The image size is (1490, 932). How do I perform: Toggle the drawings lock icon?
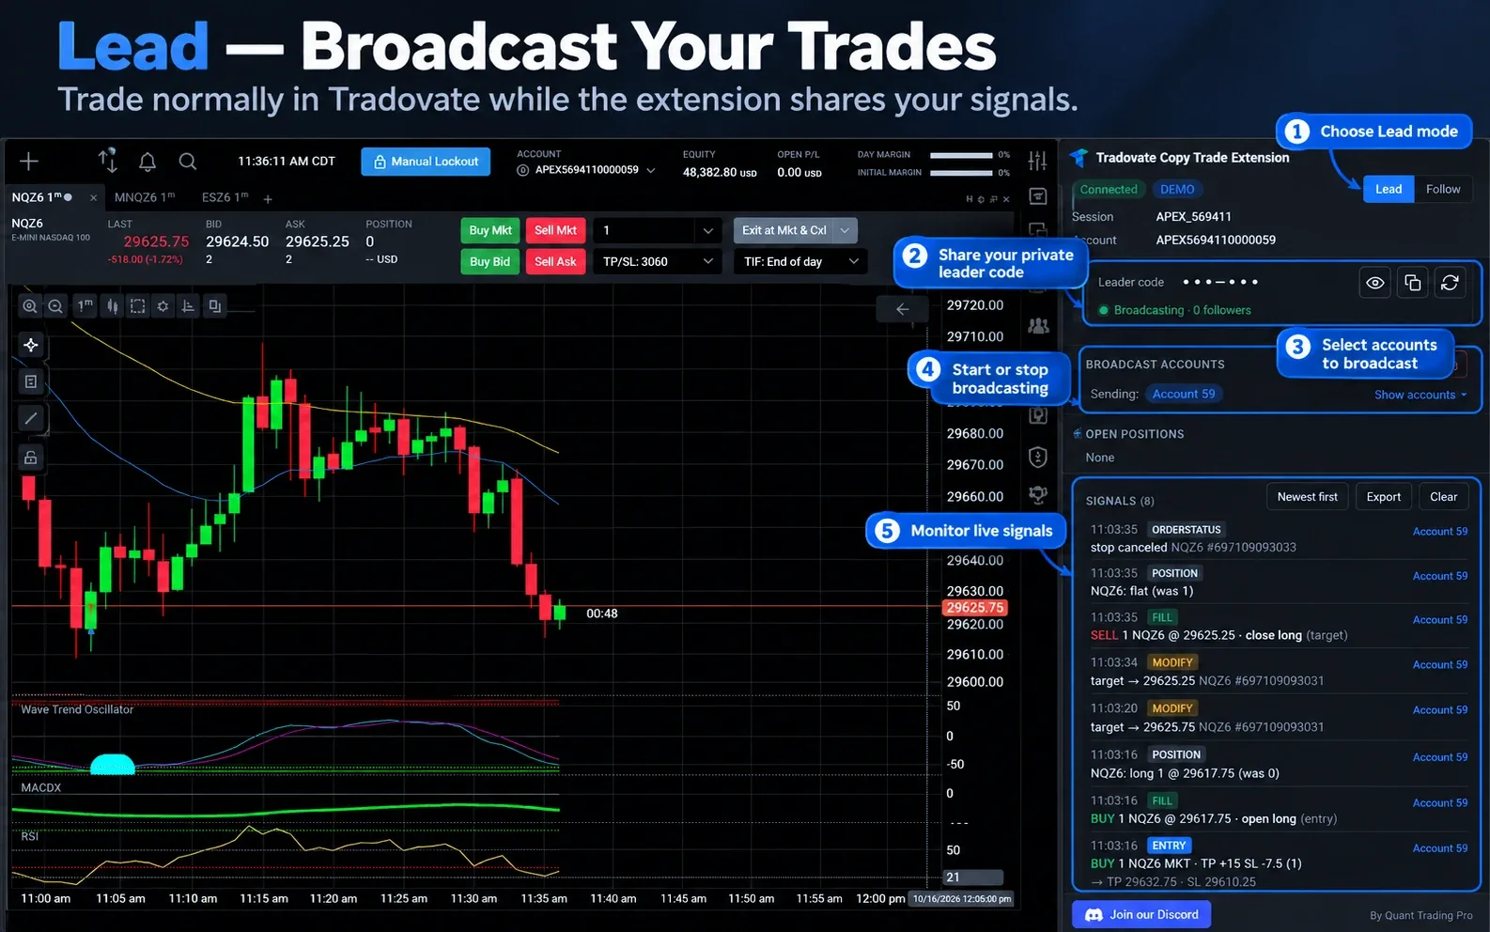click(31, 458)
